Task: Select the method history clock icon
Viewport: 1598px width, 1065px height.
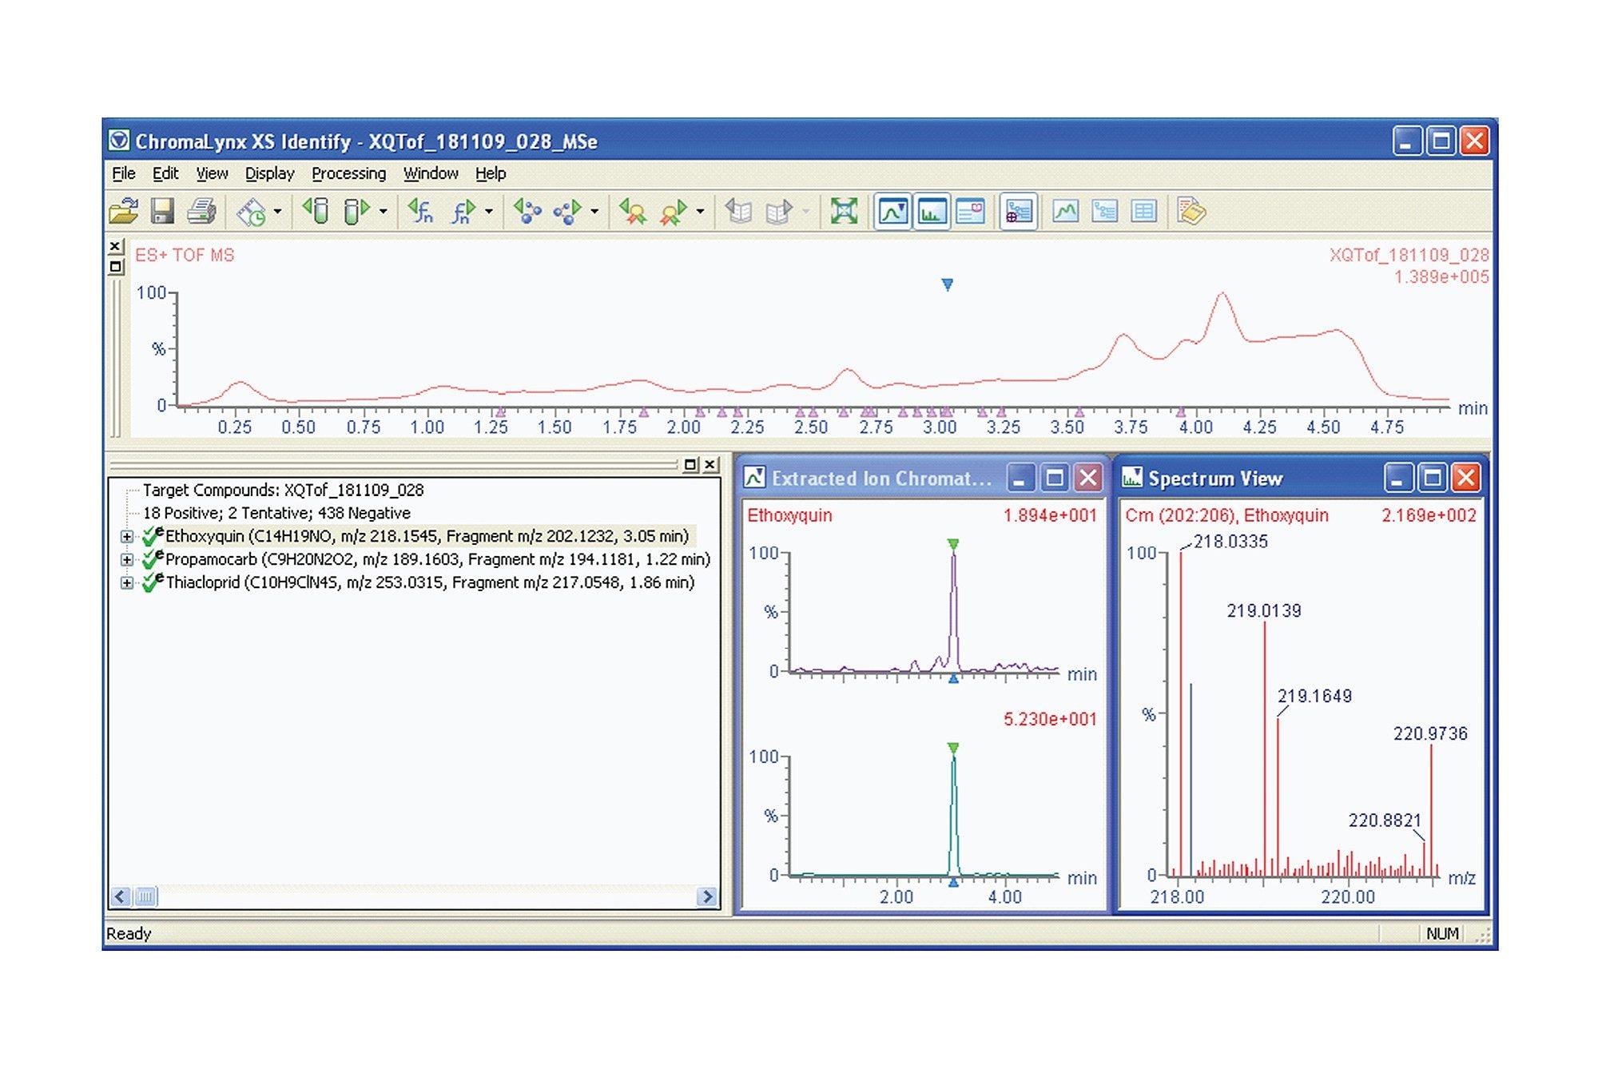Action: (249, 212)
